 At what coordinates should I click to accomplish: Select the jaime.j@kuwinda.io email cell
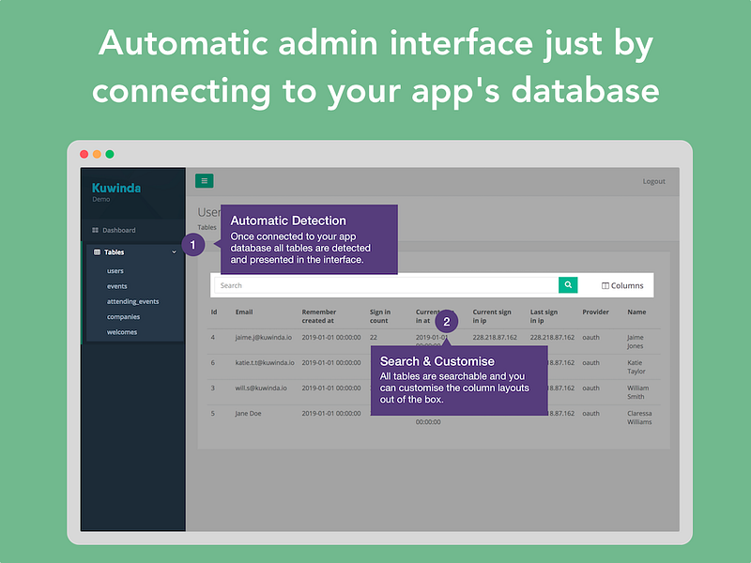[264, 338]
